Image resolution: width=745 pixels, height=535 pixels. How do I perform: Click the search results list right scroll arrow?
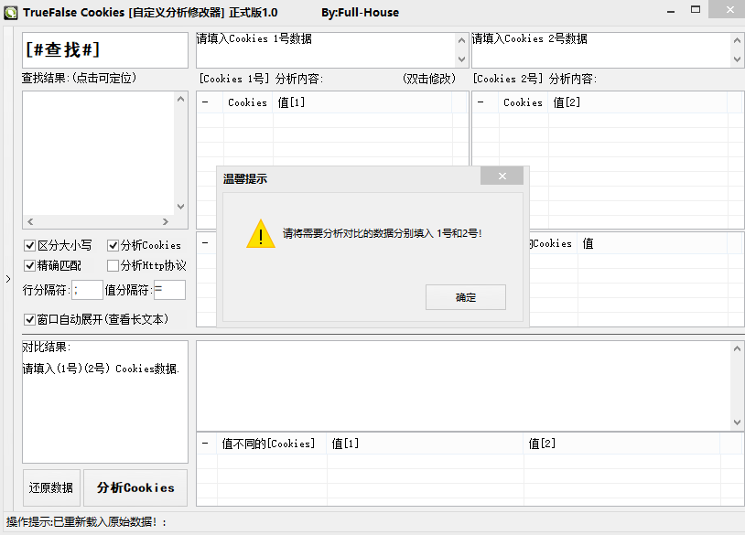166,221
